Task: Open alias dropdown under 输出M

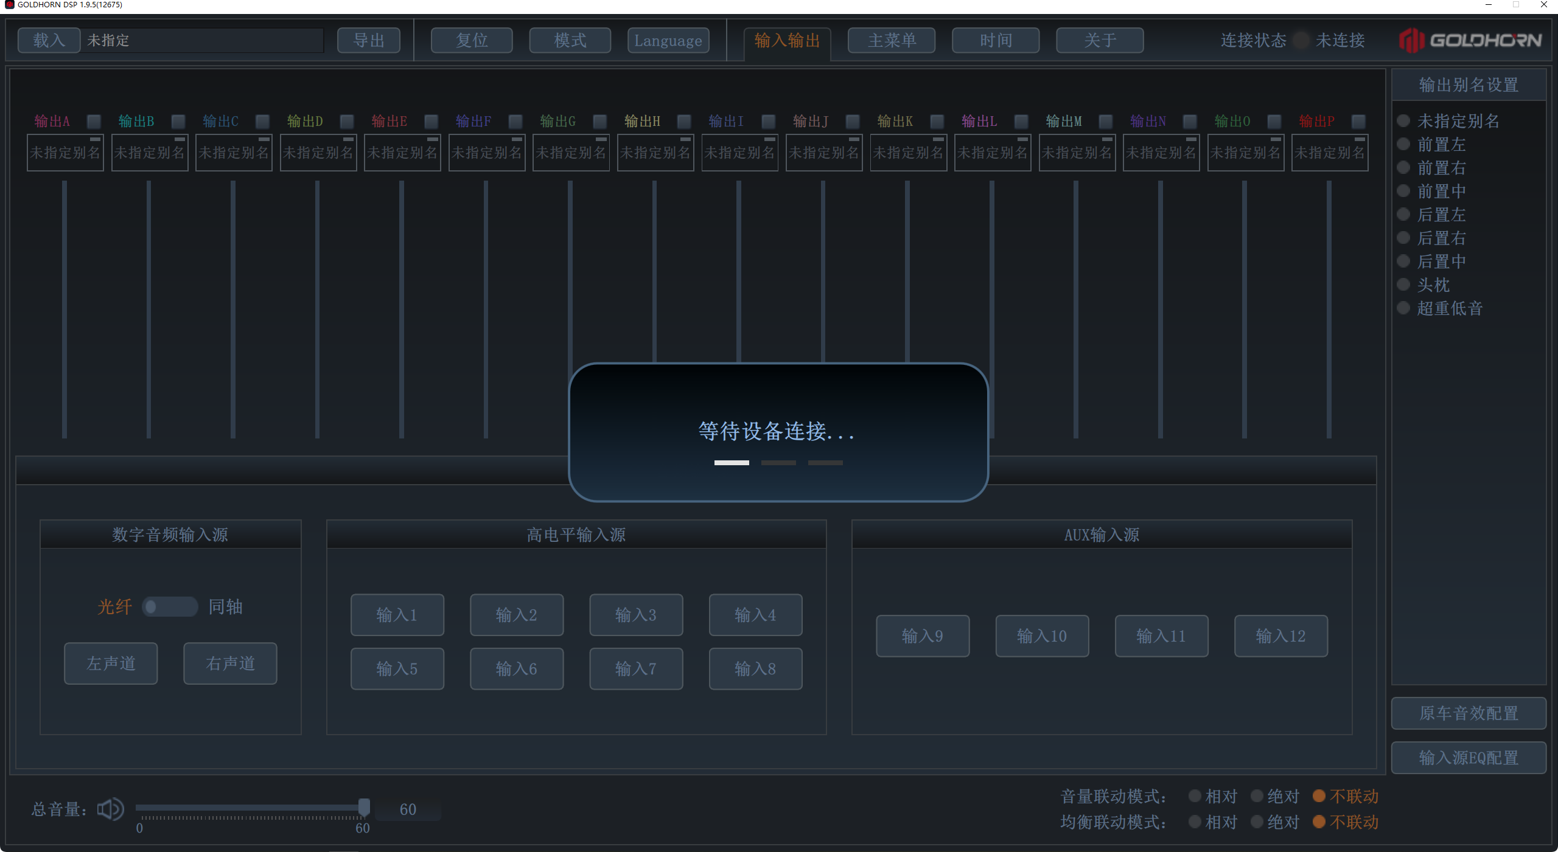Action: click(x=1077, y=153)
